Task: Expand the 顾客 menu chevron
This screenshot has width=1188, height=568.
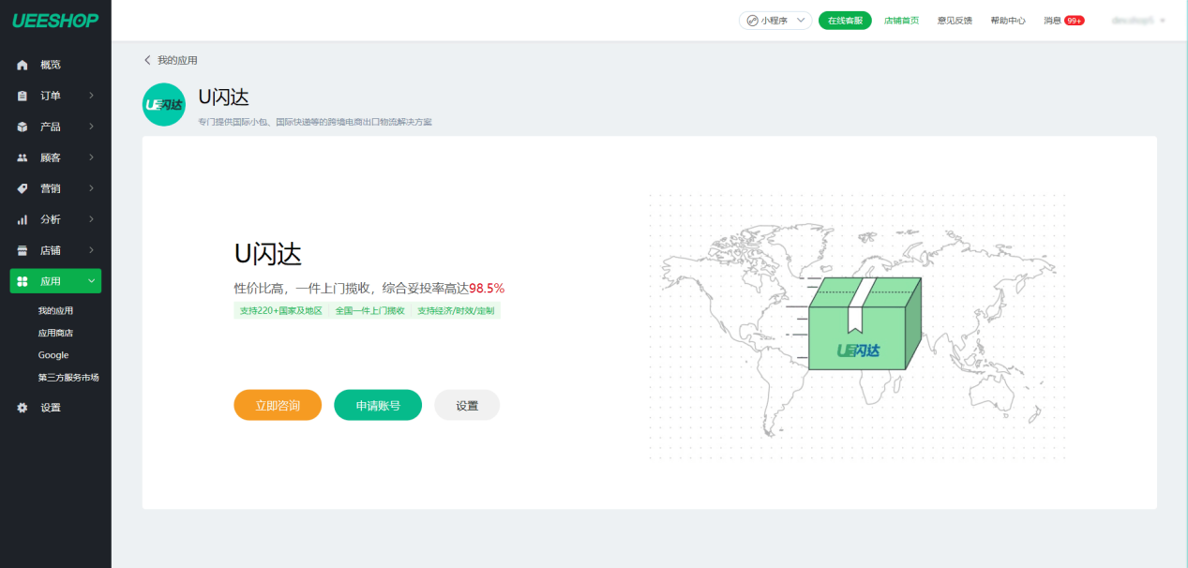Action: 91,157
